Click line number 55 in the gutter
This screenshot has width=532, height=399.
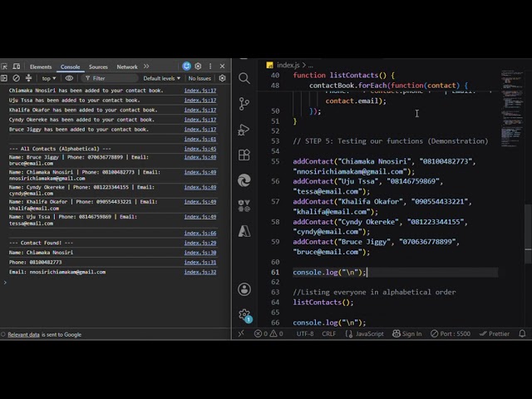point(275,161)
